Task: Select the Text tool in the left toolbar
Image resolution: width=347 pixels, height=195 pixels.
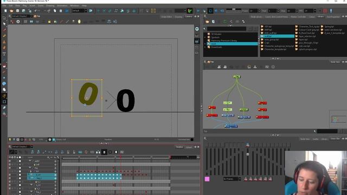Action: [4, 54]
